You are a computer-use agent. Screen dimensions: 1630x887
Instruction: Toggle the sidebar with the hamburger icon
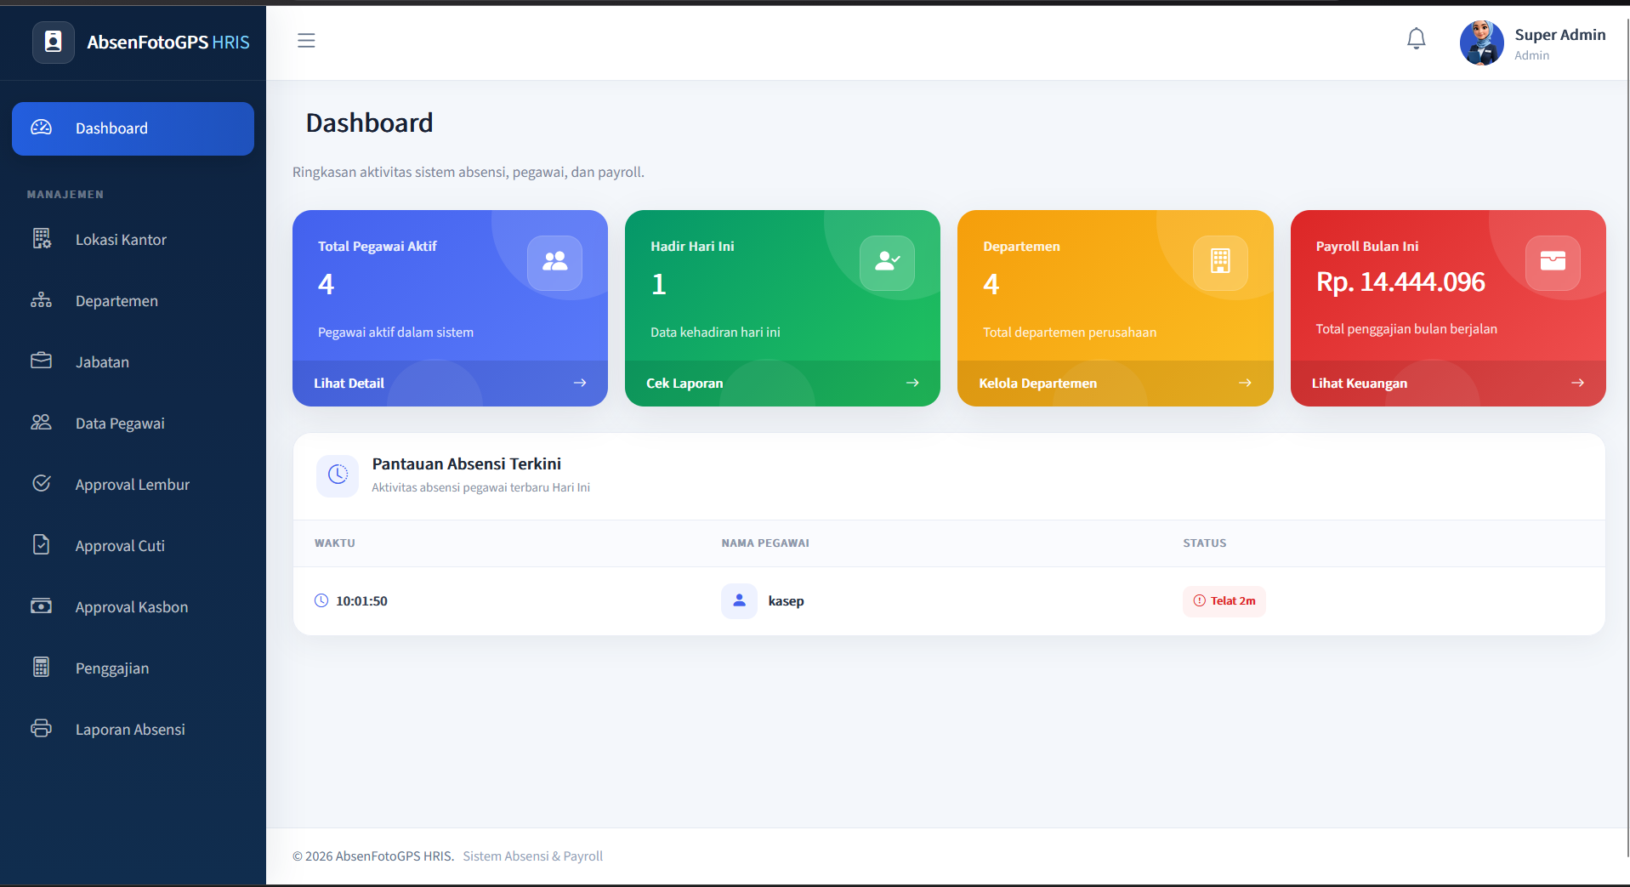(x=306, y=40)
